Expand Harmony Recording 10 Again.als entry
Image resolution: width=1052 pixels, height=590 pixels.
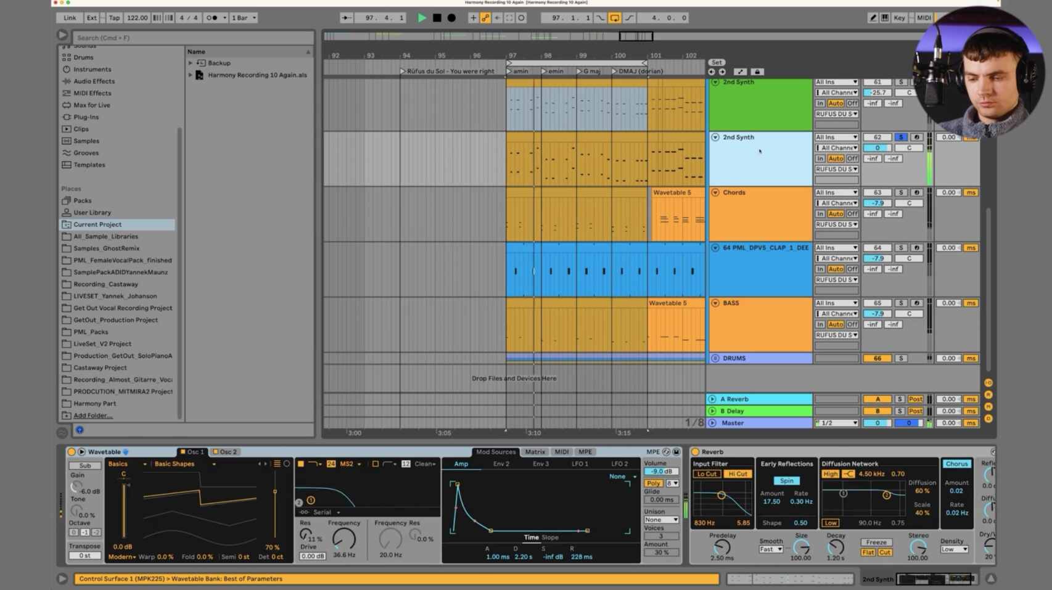tap(191, 75)
